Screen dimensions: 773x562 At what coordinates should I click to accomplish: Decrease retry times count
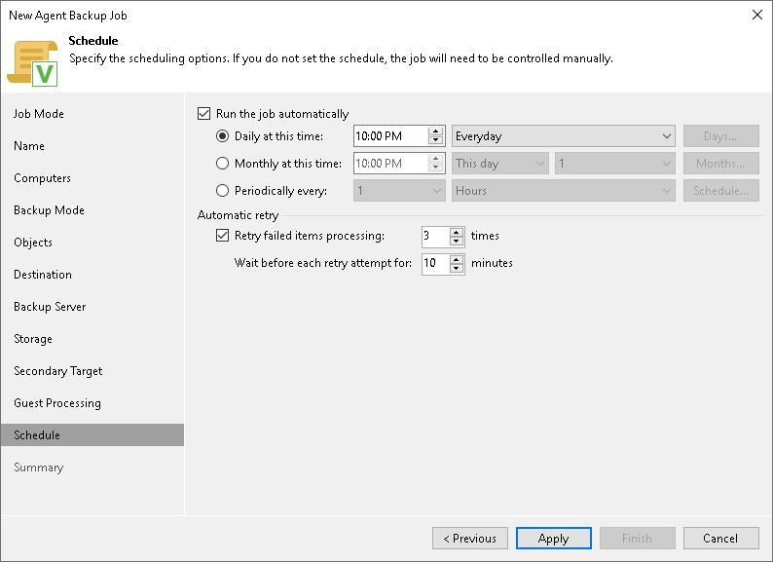pyautogui.click(x=457, y=242)
